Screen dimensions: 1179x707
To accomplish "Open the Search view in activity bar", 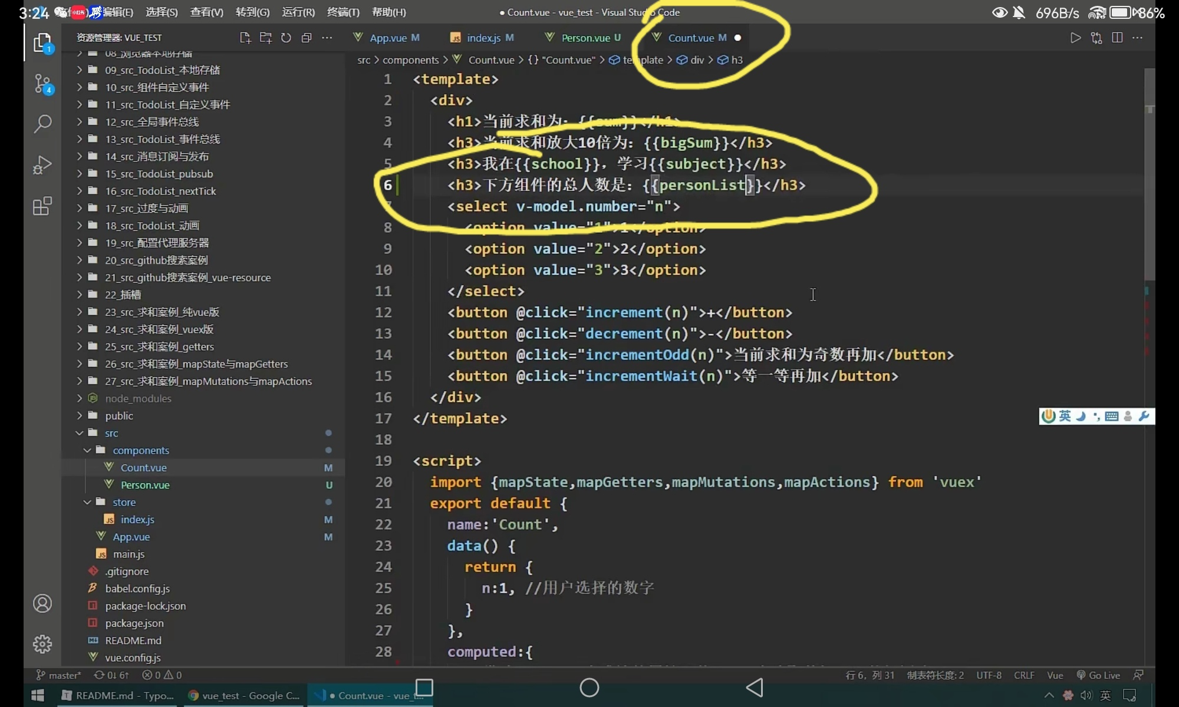I will click(42, 124).
